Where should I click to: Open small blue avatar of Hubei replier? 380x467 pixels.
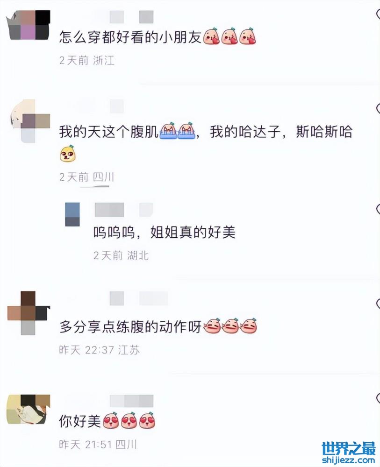pyautogui.click(x=72, y=214)
